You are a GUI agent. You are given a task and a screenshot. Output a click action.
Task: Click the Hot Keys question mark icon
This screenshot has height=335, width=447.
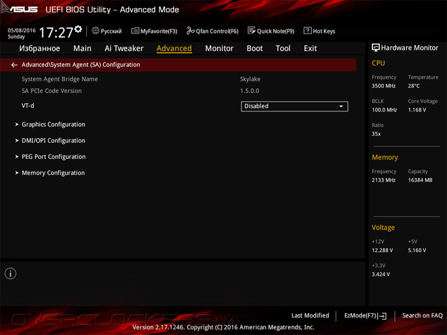click(307, 30)
